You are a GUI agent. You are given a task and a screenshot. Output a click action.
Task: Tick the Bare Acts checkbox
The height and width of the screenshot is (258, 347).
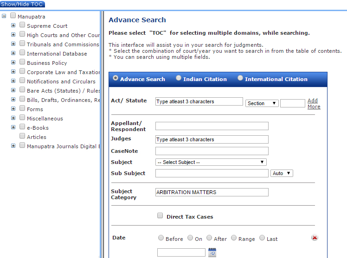(x=22, y=90)
